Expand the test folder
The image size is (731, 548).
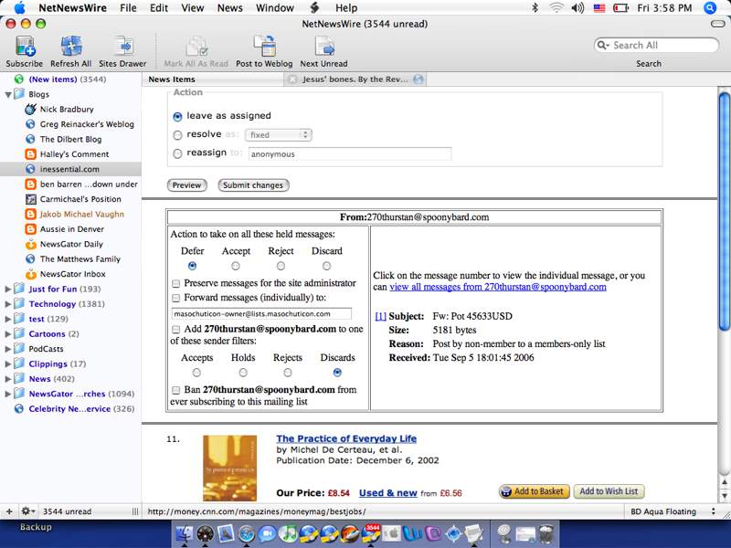point(8,319)
